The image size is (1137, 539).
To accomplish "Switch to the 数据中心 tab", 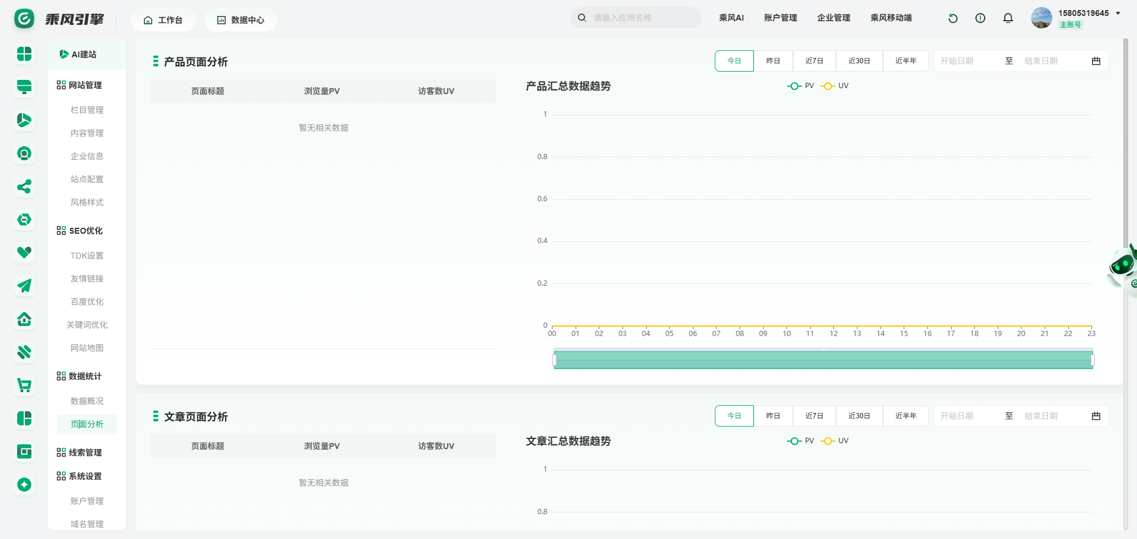I will coord(240,20).
